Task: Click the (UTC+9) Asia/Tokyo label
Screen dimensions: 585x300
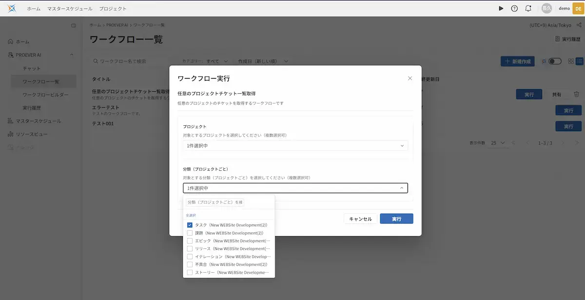Action: click(x=550, y=25)
